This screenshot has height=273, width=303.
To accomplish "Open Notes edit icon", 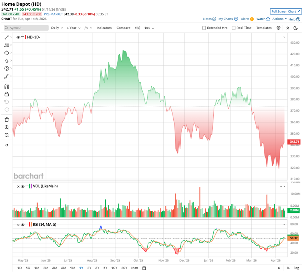I will (214, 19).
